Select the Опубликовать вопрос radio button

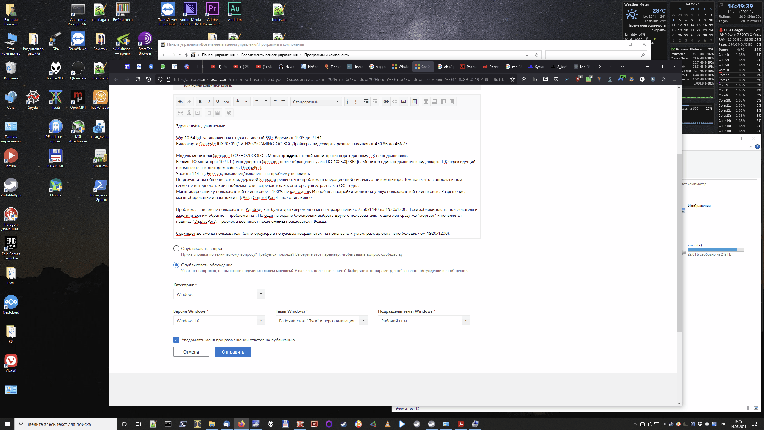tap(176, 248)
